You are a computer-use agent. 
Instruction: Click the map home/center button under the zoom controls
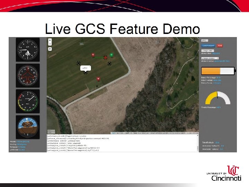(x=50, y=49)
